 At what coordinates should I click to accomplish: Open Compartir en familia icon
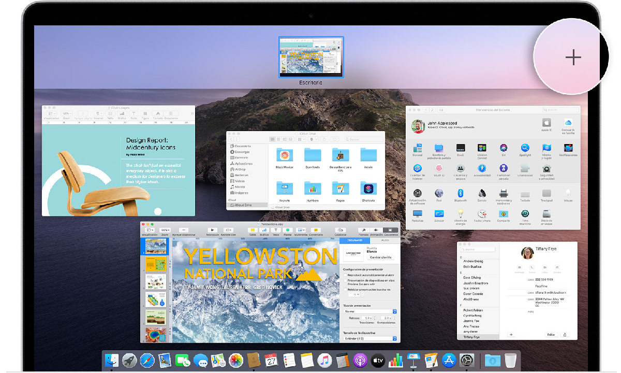pyautogui.click(x=568, y=122)
